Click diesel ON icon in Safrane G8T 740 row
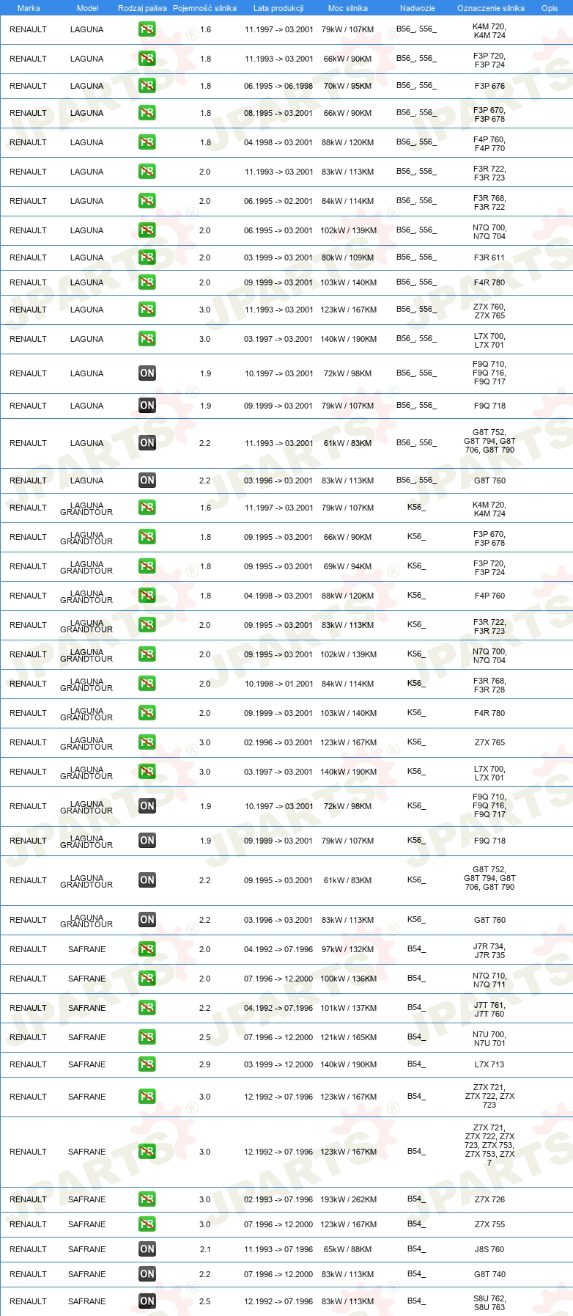 (147, 1274)
